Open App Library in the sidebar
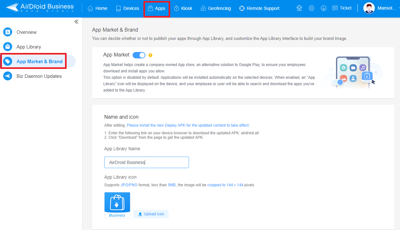Screen dimensions: 400x230 29,47
